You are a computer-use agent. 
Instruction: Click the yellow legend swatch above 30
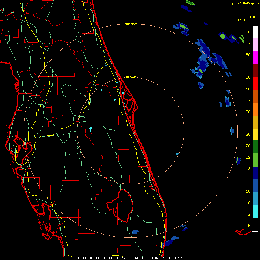click(255, 134)
